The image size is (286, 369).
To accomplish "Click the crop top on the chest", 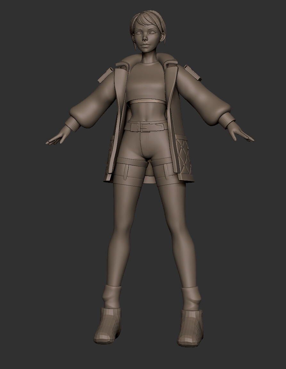I will pos(146,82).
